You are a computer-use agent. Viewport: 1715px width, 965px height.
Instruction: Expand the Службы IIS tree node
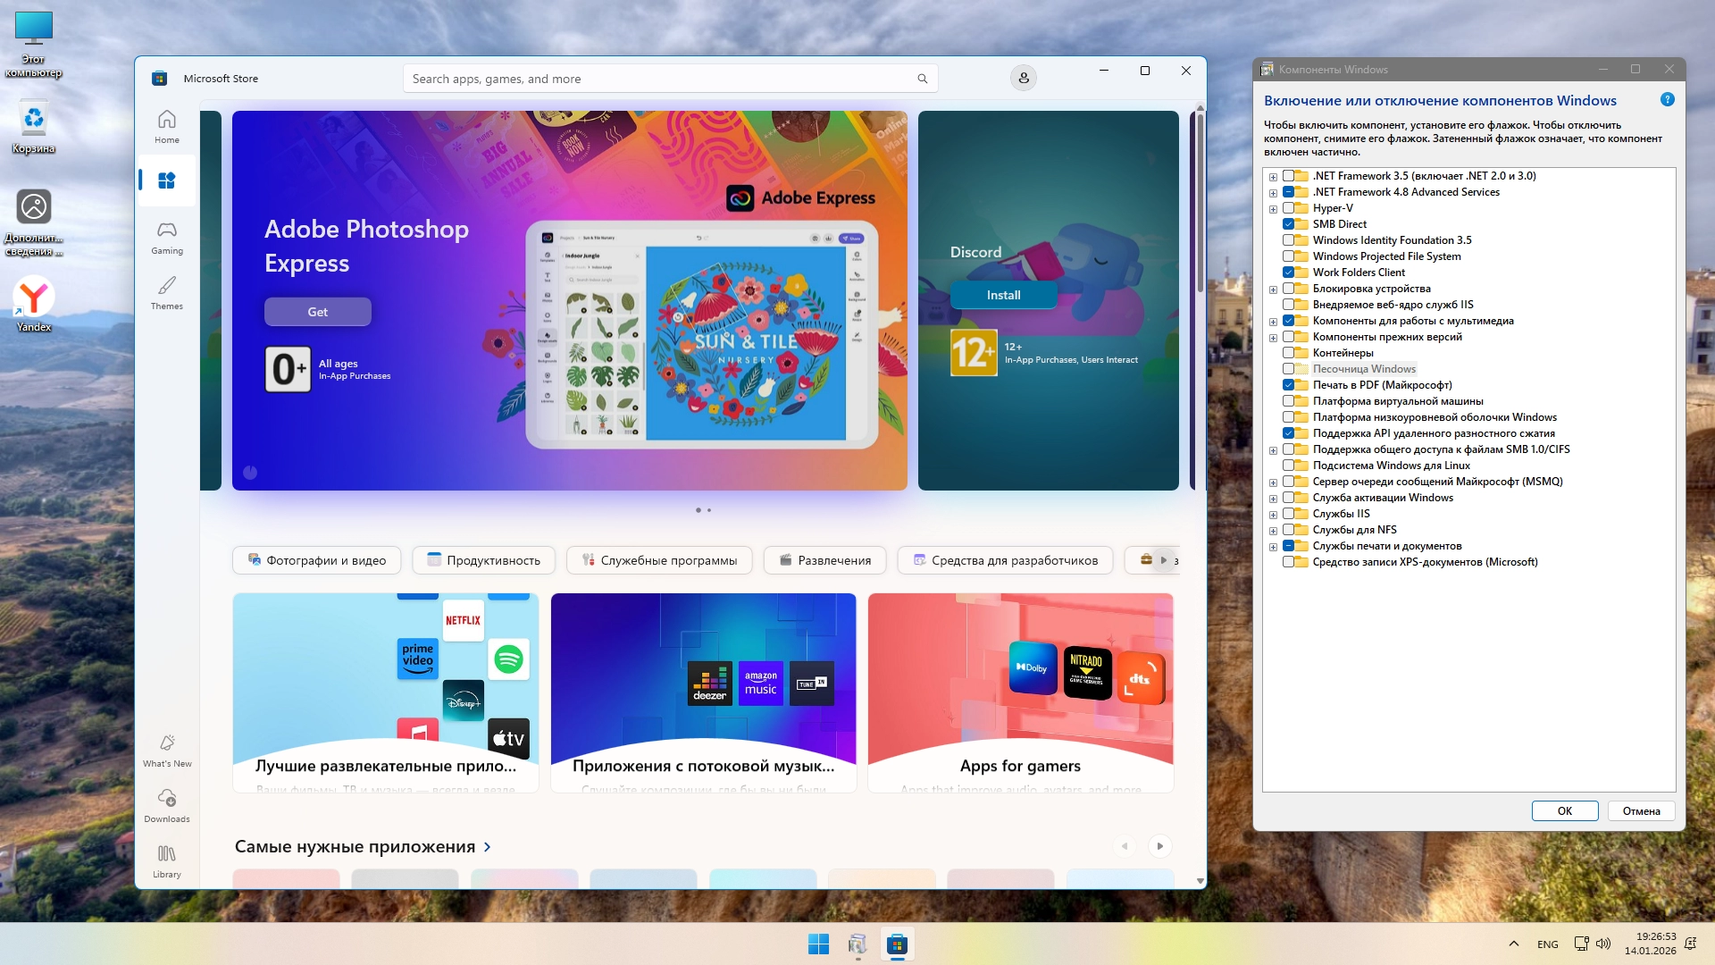coord(1273,515)
